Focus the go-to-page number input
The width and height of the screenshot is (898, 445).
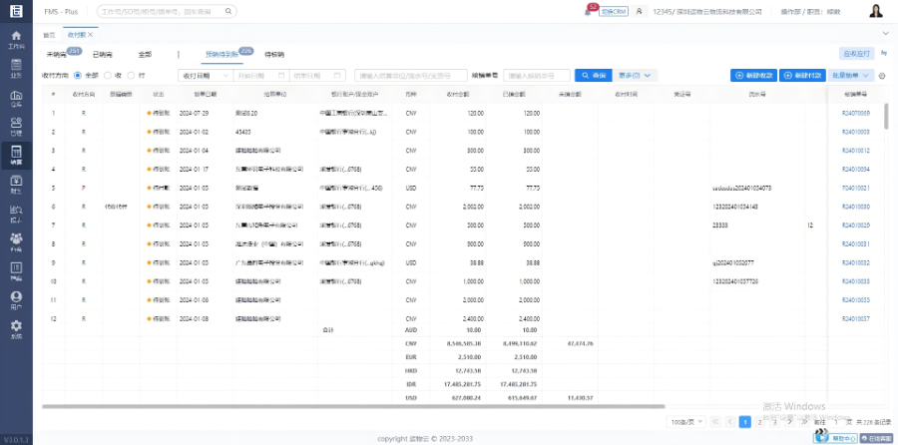point(835,422)
